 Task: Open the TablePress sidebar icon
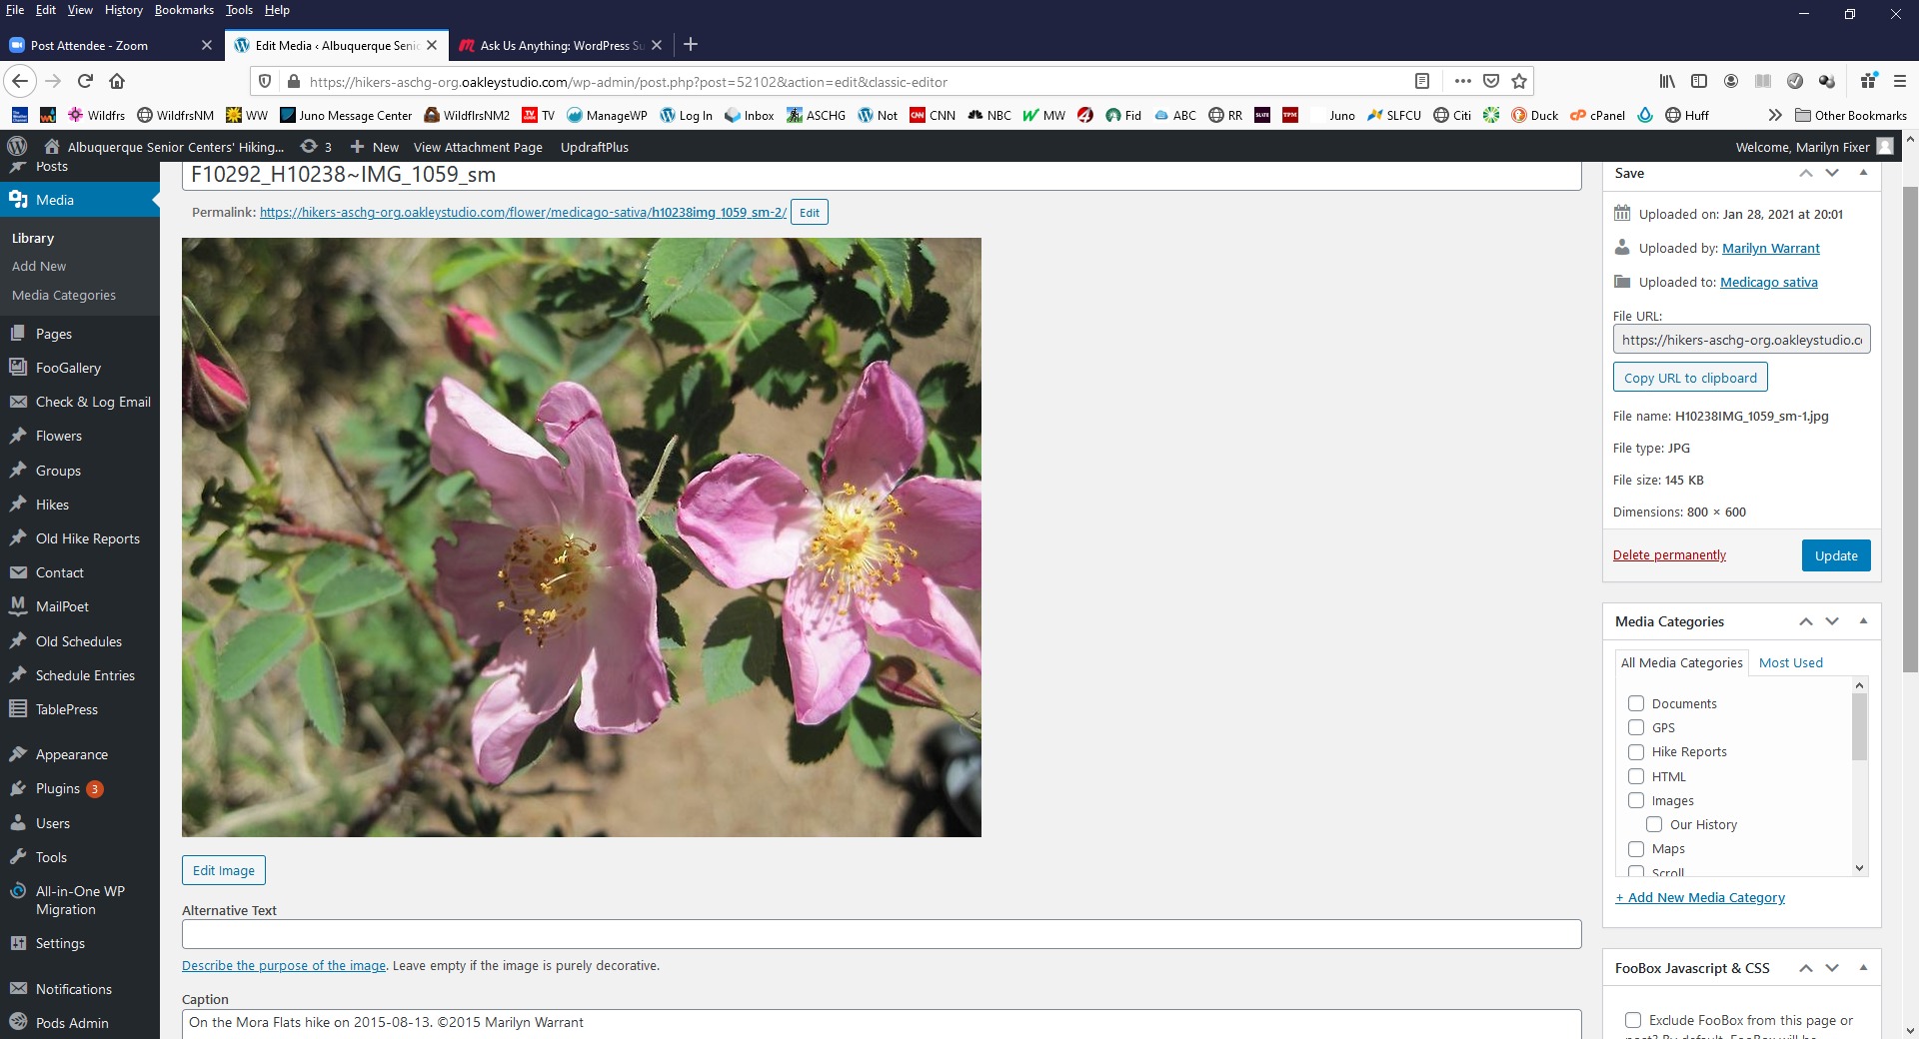[x=18, y=709]
